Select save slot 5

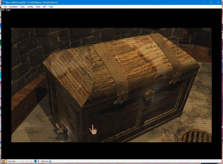tap(25, 161)
